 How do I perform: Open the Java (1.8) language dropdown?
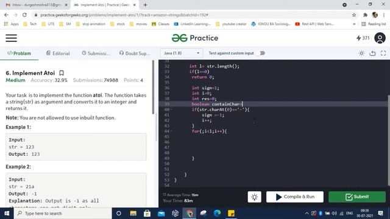[182, 53]
